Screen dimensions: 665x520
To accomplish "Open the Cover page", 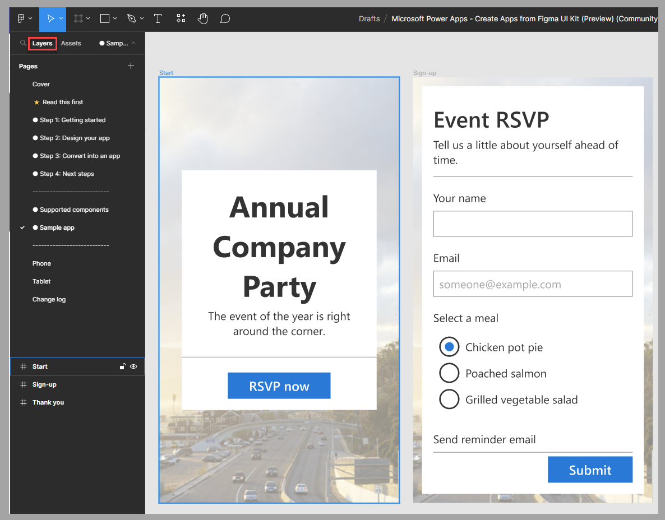I will (x=41, y=84).
